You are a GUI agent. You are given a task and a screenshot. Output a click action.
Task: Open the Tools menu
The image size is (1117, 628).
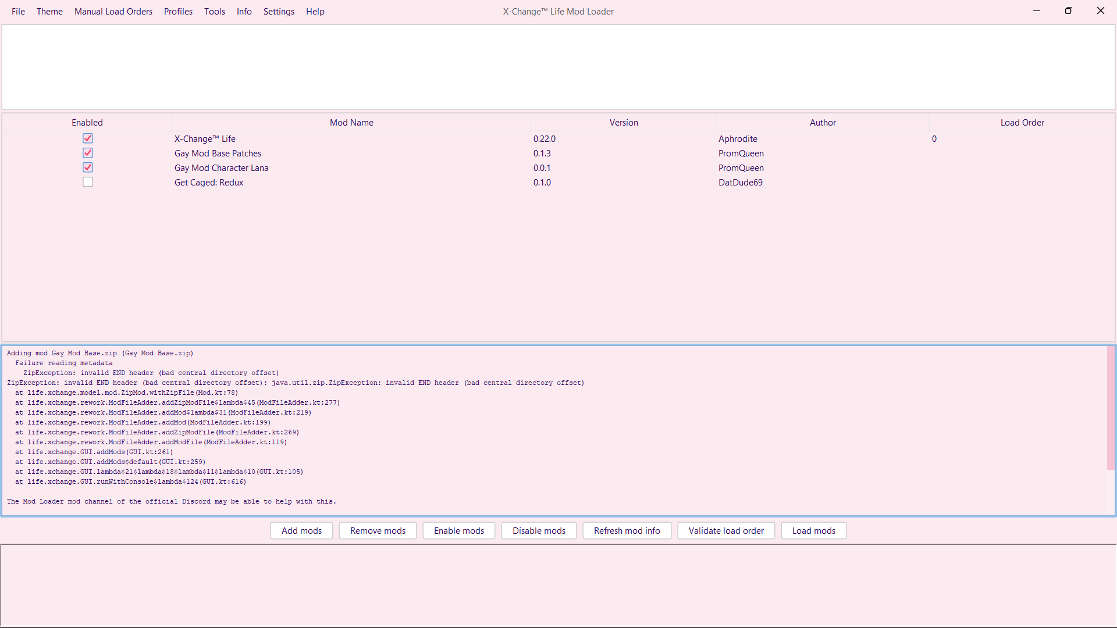tap(214, 11)
